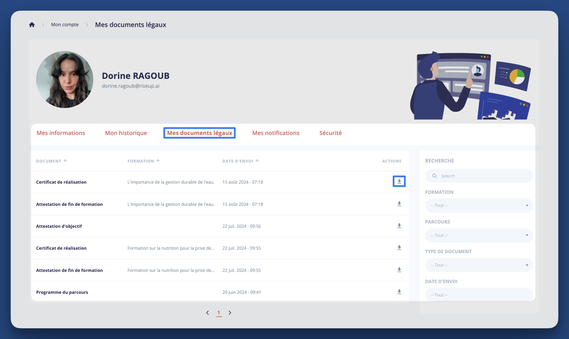This screenshot has width=569, height=339.
Task: Switch to Mon historique tab
Action: coord(126,133)
